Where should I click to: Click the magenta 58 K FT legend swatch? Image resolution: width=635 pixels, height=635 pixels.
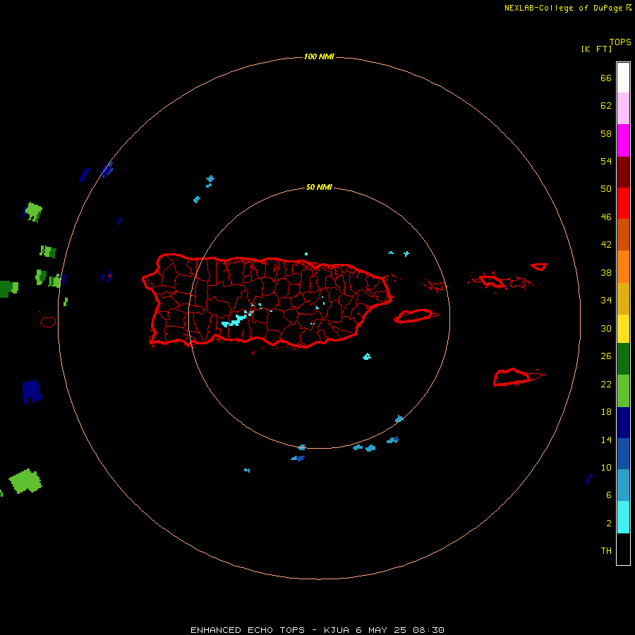click(x=623, y=140)
